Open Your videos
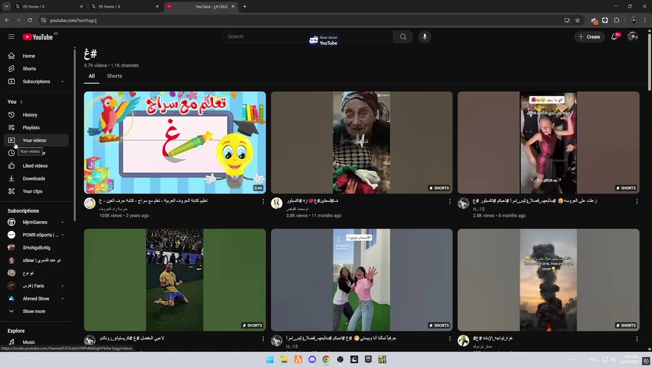The width and height of the screenshot is (652, 367). coord(36,140)
